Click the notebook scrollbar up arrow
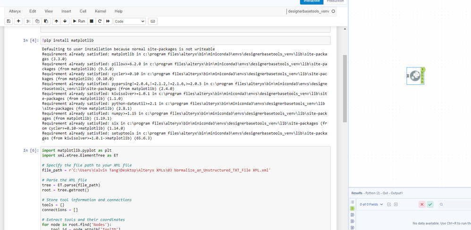 345,29
